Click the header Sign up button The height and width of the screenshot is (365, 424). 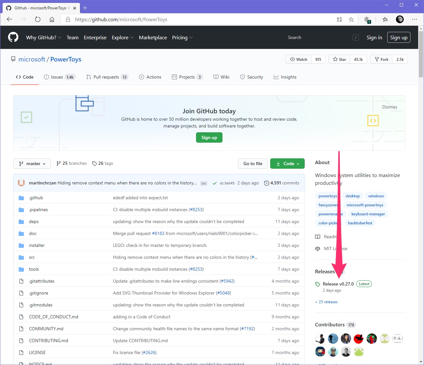399,37
